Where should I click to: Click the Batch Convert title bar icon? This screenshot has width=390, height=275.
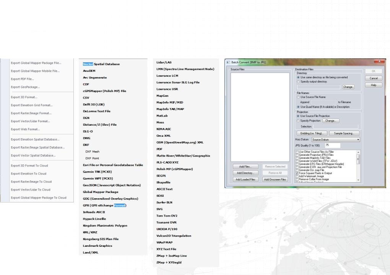coord(228,62)
